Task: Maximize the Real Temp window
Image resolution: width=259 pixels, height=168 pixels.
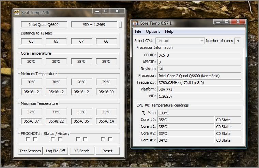Action: 106,11
